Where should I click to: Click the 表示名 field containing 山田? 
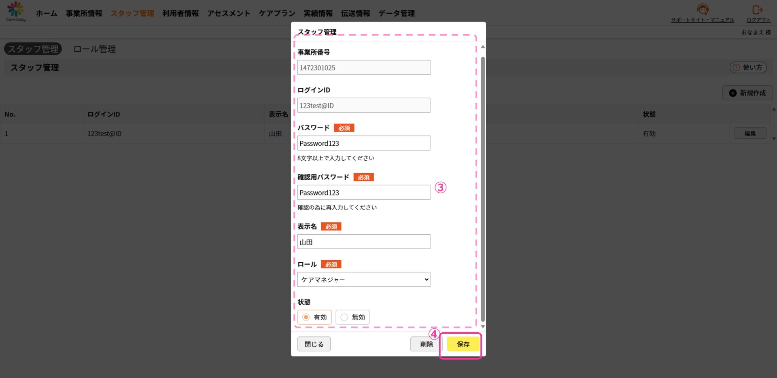click(x=363, y=242)
